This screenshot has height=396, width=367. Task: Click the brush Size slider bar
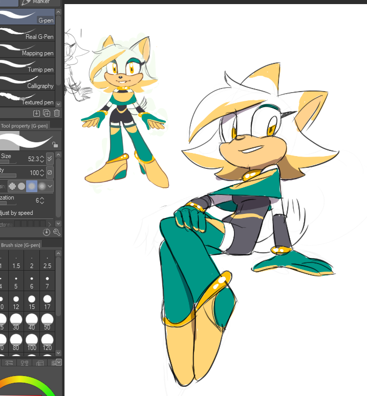(x=8, y=162)
